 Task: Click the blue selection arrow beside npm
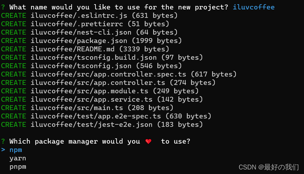click(x=3, y=150)
